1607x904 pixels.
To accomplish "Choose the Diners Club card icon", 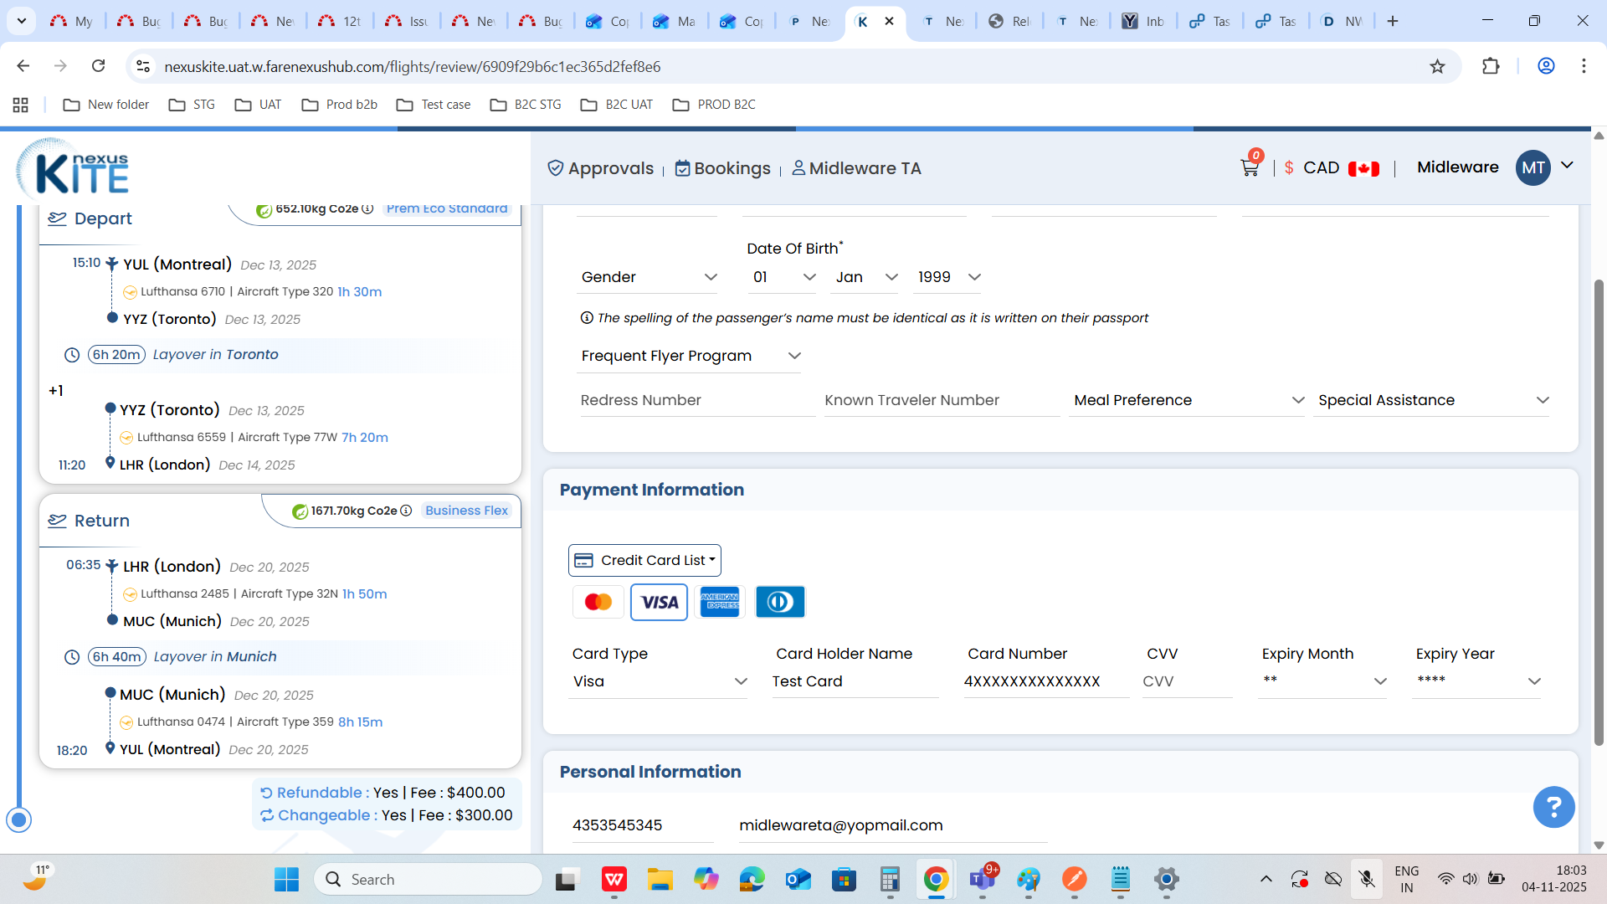I will 780,602.
